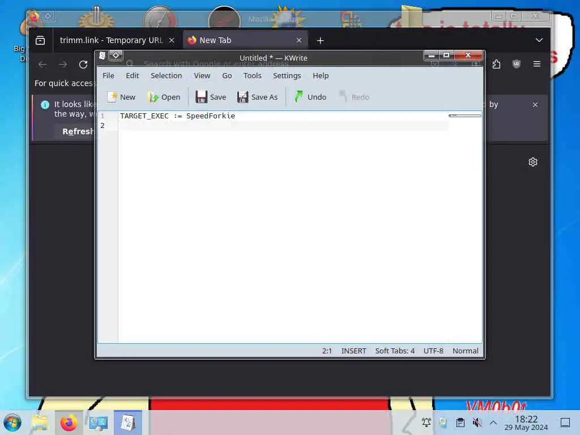The image size is (580, 435).
Task: Open the Firefox hamburger application menu
Action: coord(537,64)
